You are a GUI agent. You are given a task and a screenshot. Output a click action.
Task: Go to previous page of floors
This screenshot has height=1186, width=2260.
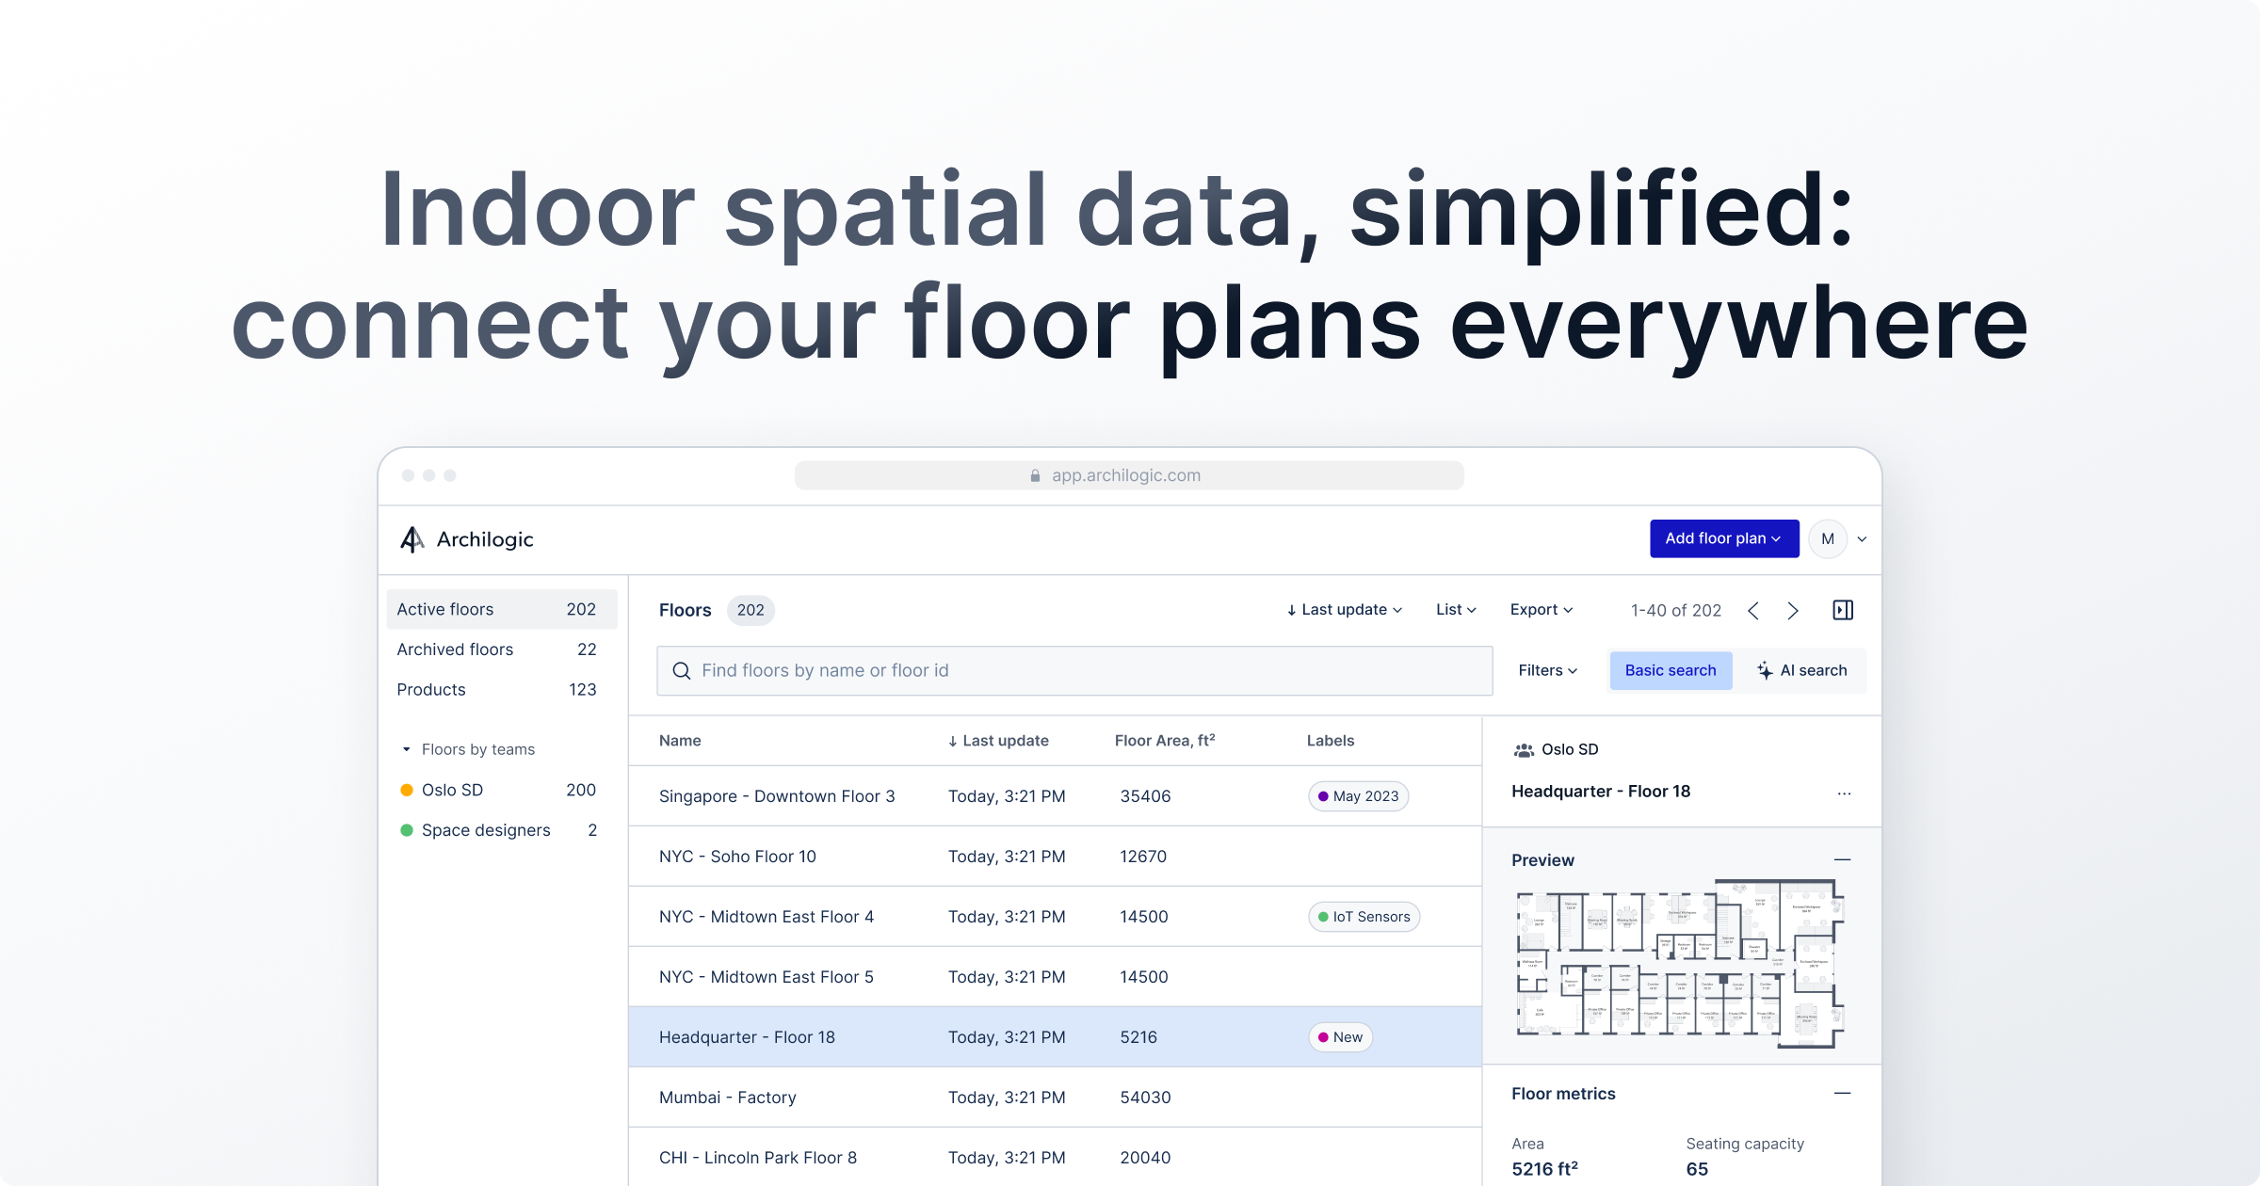pos(1752,611)
